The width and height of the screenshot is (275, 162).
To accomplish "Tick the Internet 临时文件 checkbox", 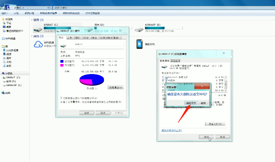I will (163, 77).
